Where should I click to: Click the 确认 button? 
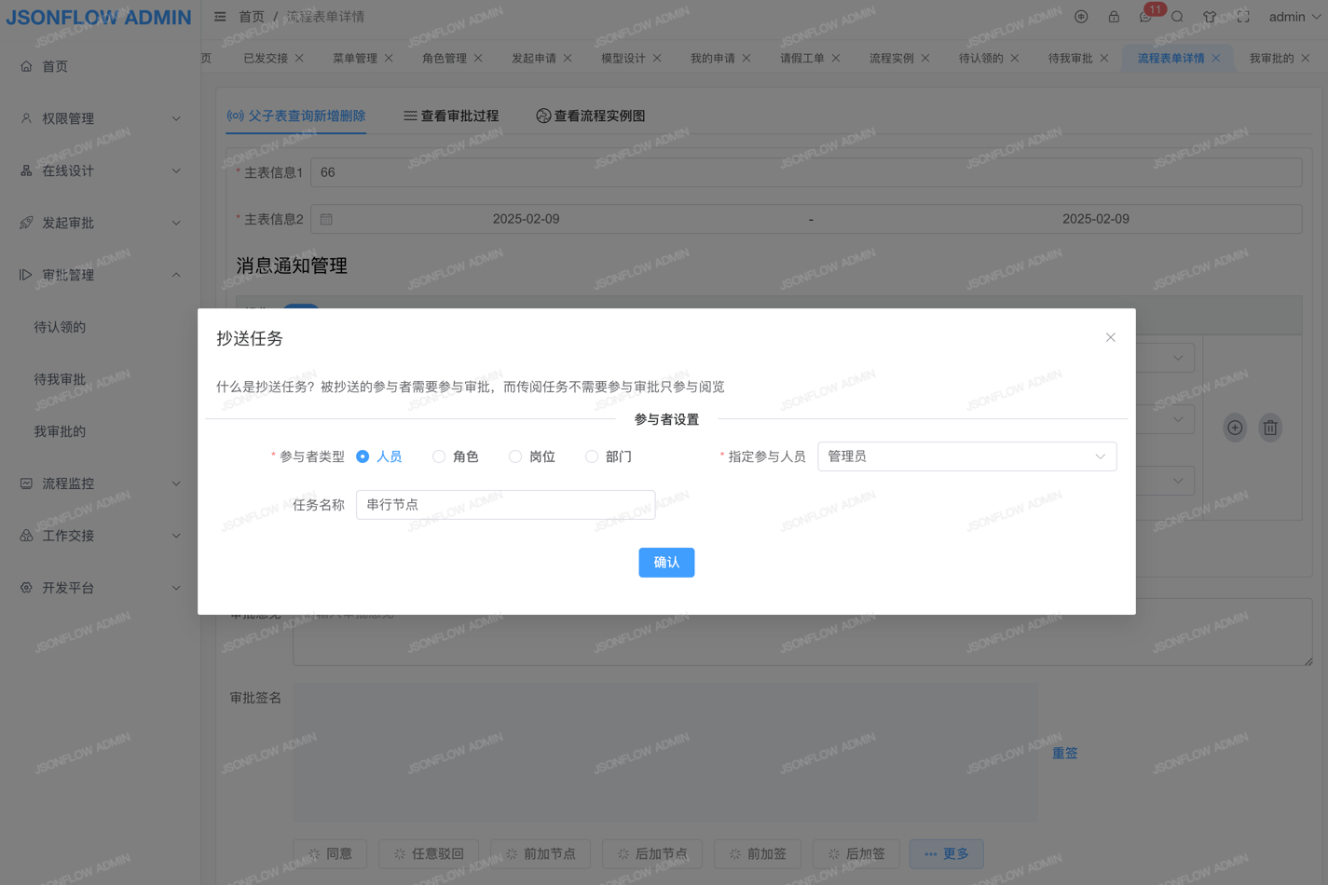click(666, 563)
